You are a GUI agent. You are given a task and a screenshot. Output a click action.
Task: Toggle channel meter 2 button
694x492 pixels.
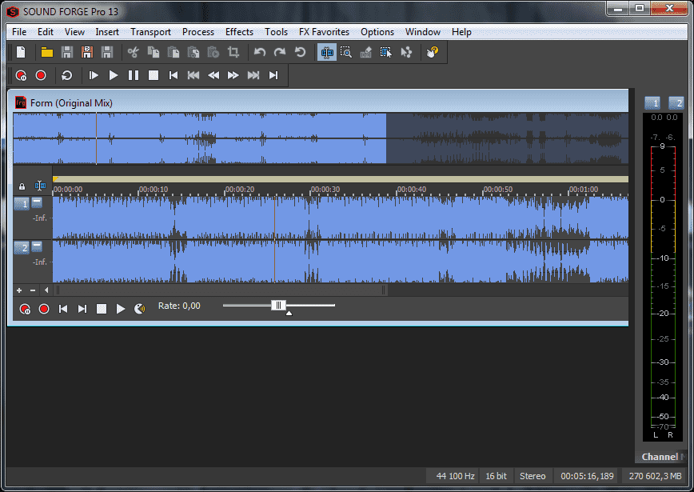coord(676,103)
